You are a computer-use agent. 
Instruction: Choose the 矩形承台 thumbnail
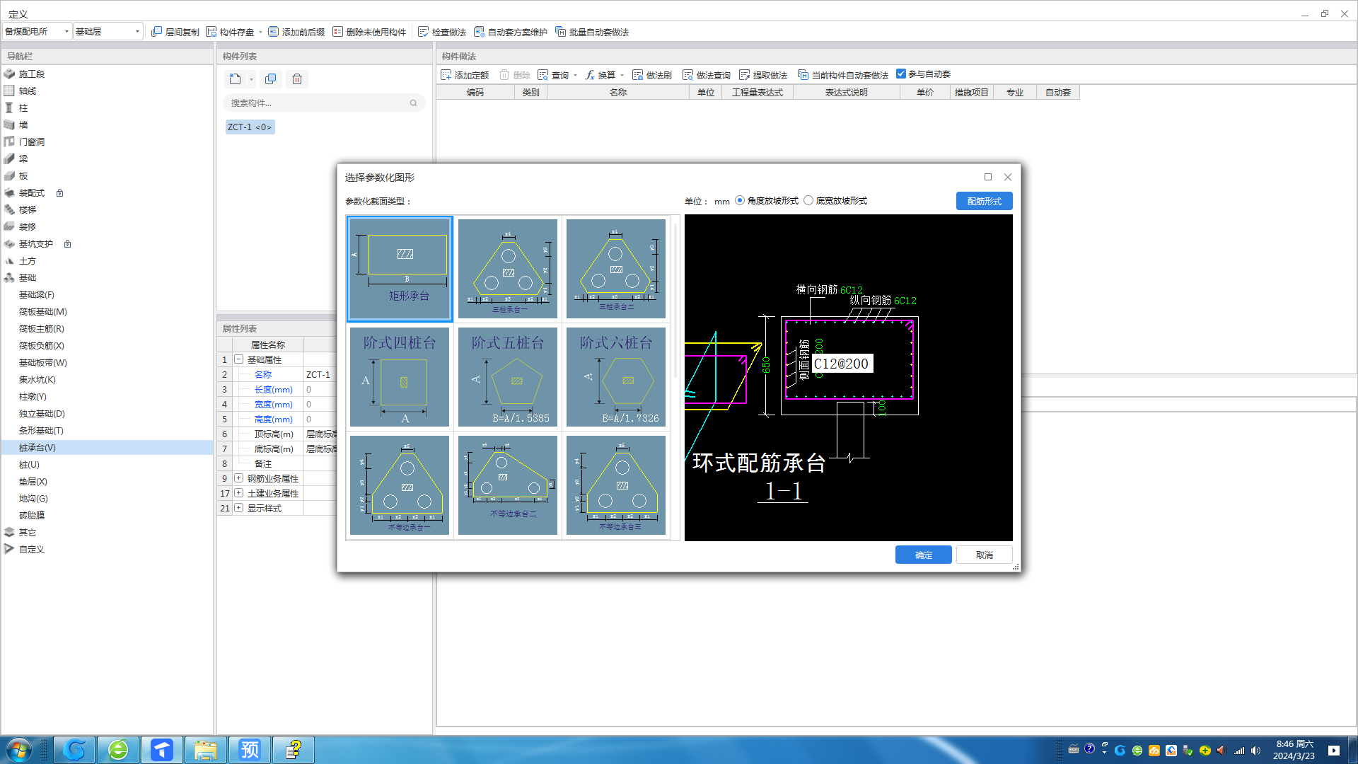pos(400,269)
